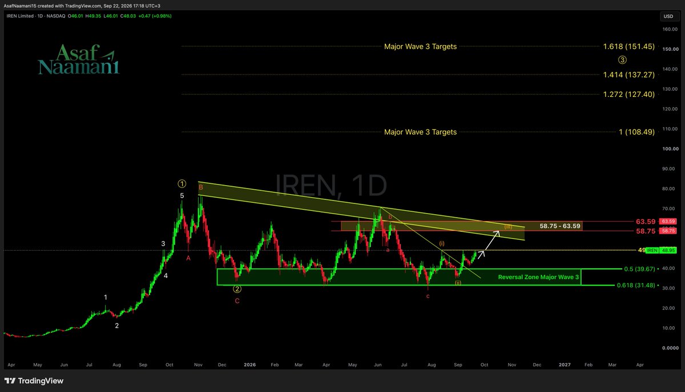Screen dimensions: 685x392
Task: Select Major Wave 3 Targets text beside 1.618 level
Action: (420, 47)
